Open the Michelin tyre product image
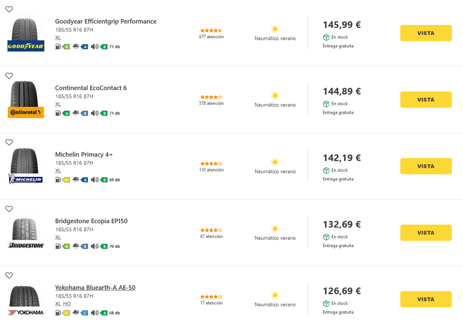The width and height of the screenshot is (463, 332). pos(26,166)
